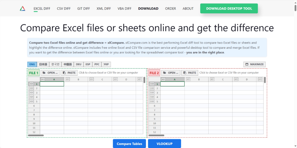
Task: Toggle HDR on row 4 in FILE 1
Action: (x=31, y=97)
